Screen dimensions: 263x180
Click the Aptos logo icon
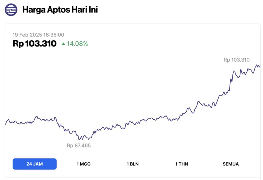point(11,10)
